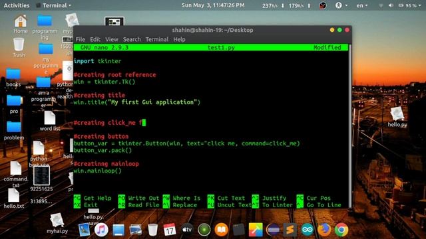Open the music app in the dock
The height and width of the screenshot is (239, 426).
101,230
